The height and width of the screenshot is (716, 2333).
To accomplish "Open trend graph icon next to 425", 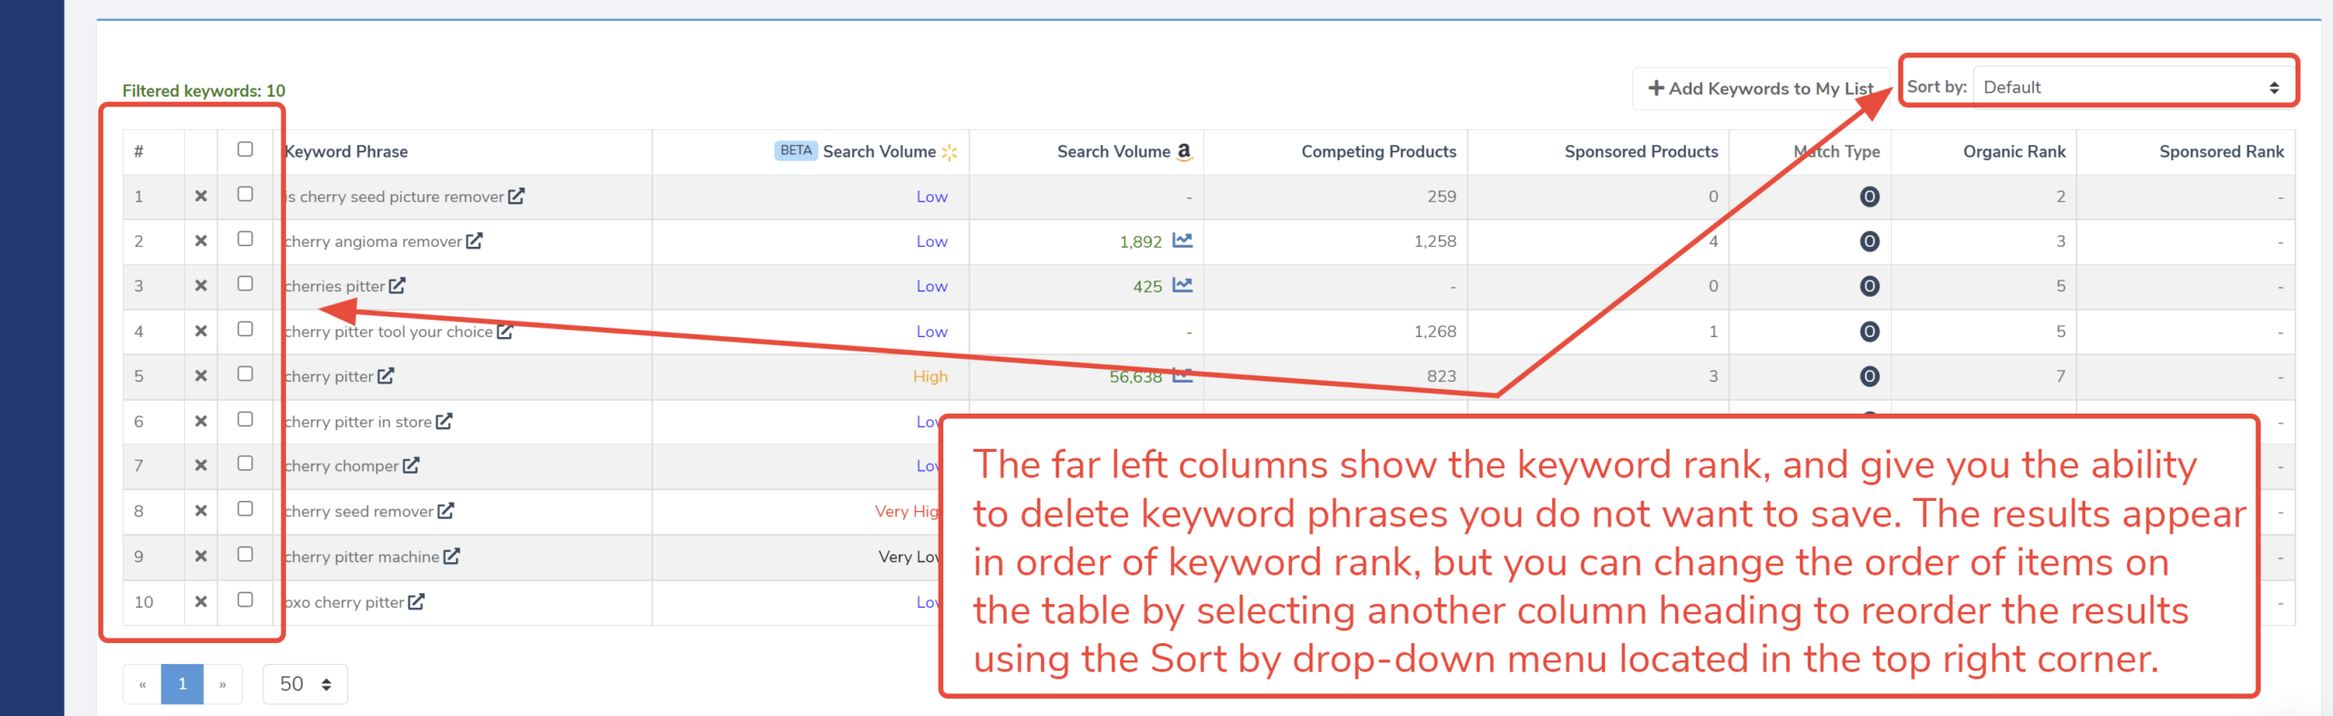I will pyautogui.click(x=1182, y=285).
